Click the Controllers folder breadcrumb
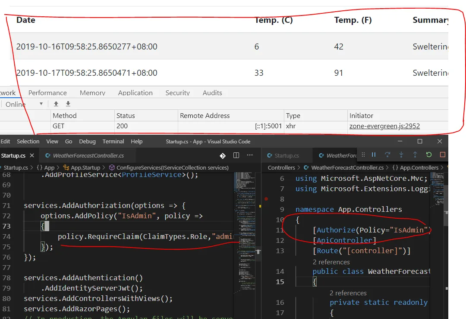This screenshot has height=319, width=466. point(281,167)
